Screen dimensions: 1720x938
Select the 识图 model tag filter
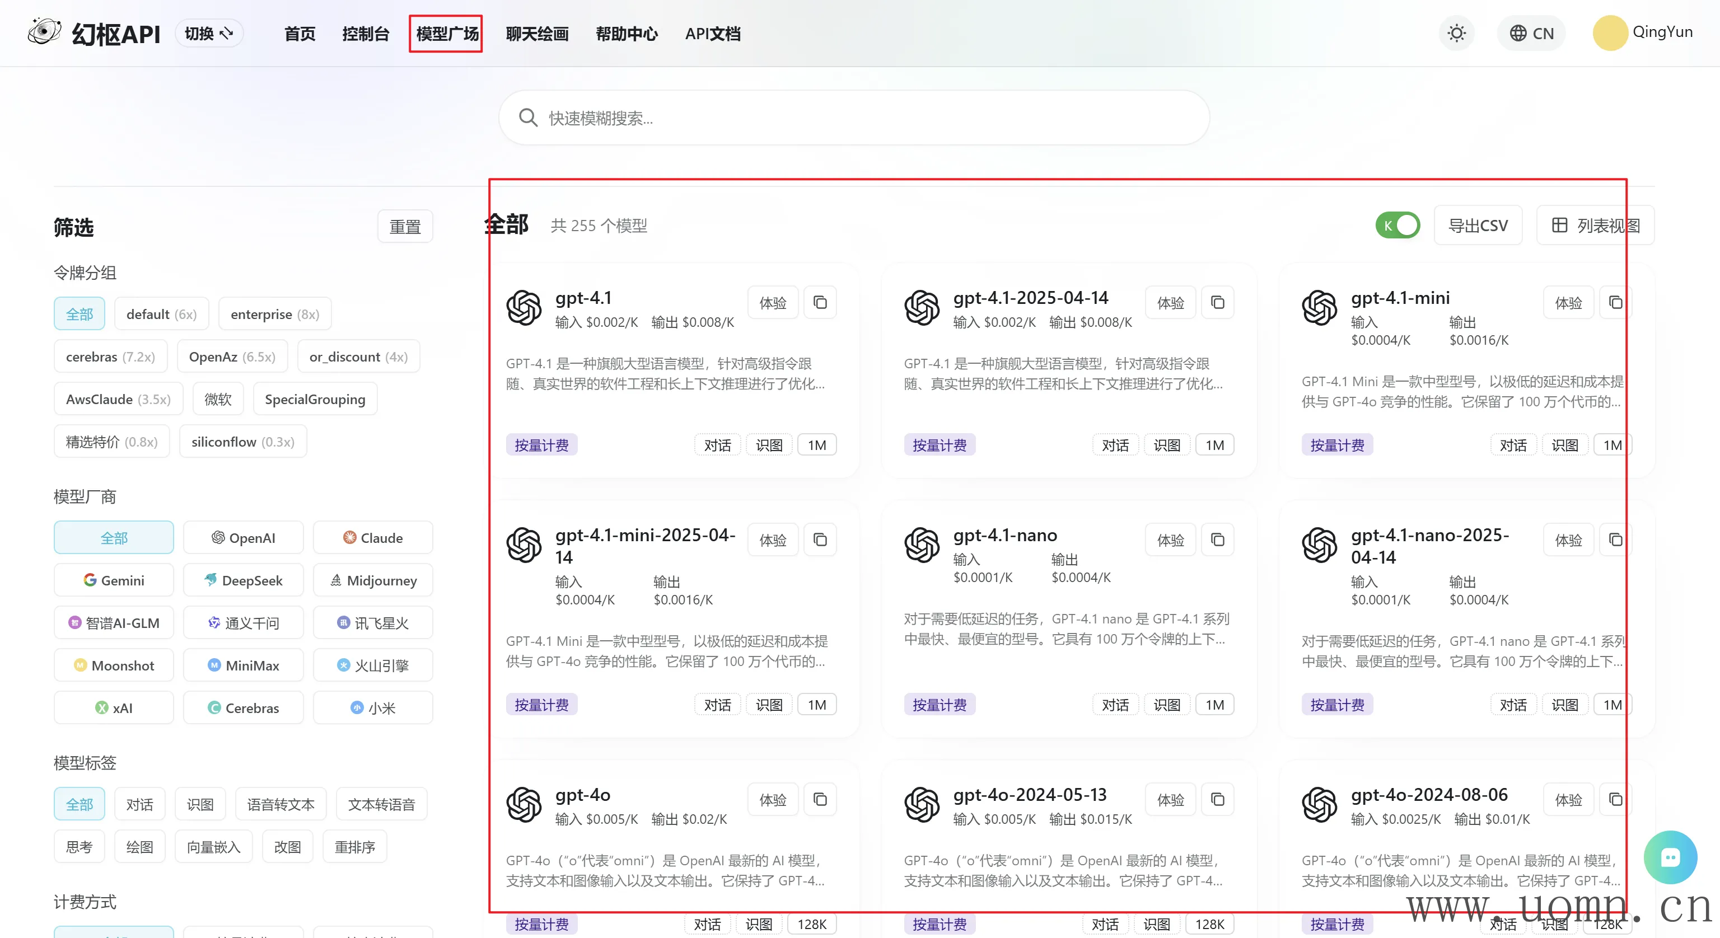[200, 804]
